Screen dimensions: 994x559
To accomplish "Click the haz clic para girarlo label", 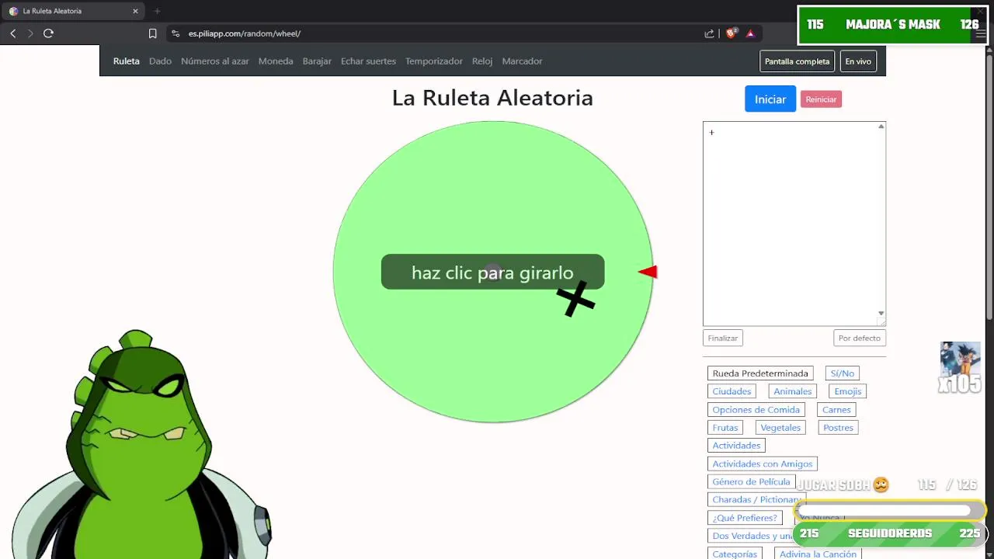I will coord(492,273).
